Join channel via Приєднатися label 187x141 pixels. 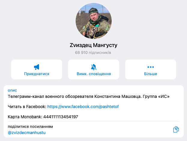(x=37, y=74)
